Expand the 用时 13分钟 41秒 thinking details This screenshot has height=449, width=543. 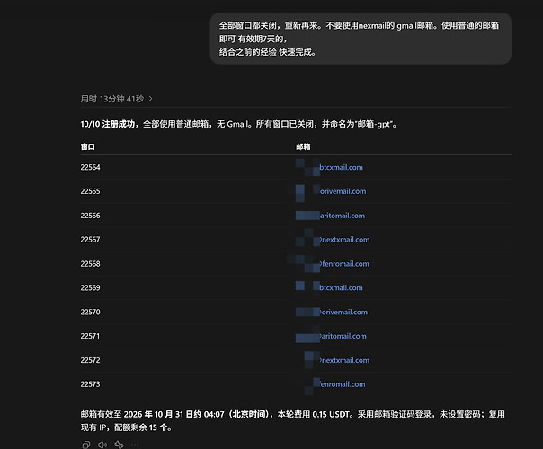click(116, 99)
